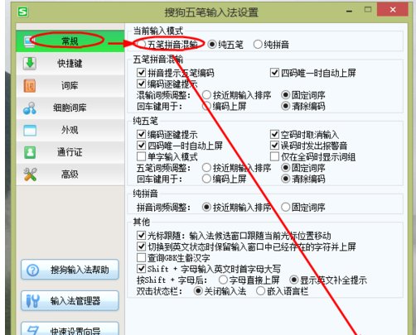Open 搜狗输入法帮助
The width and height of the screenshot is (416, 335).
click(x=70, y=270)
